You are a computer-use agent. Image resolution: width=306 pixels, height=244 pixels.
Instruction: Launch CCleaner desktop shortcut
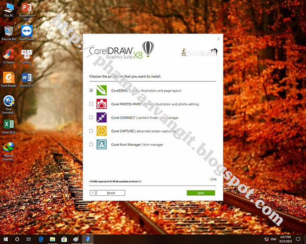point(9,56)
